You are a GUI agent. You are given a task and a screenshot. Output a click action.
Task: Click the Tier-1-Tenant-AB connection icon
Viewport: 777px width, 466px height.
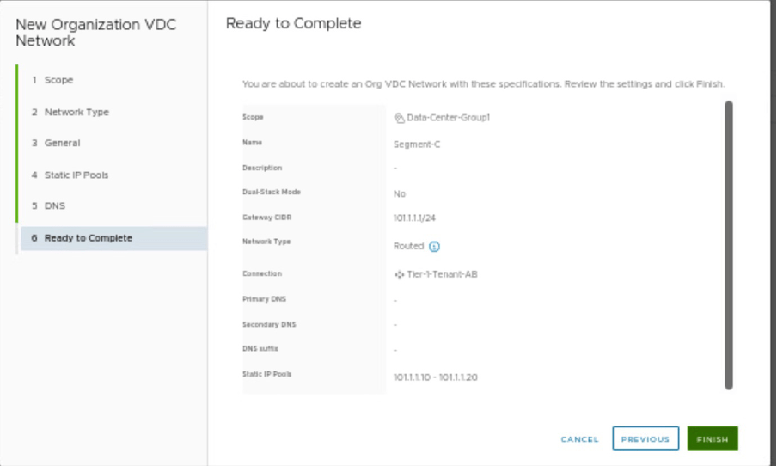(x=399, y=274)
